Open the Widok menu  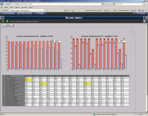click(11, 7)
